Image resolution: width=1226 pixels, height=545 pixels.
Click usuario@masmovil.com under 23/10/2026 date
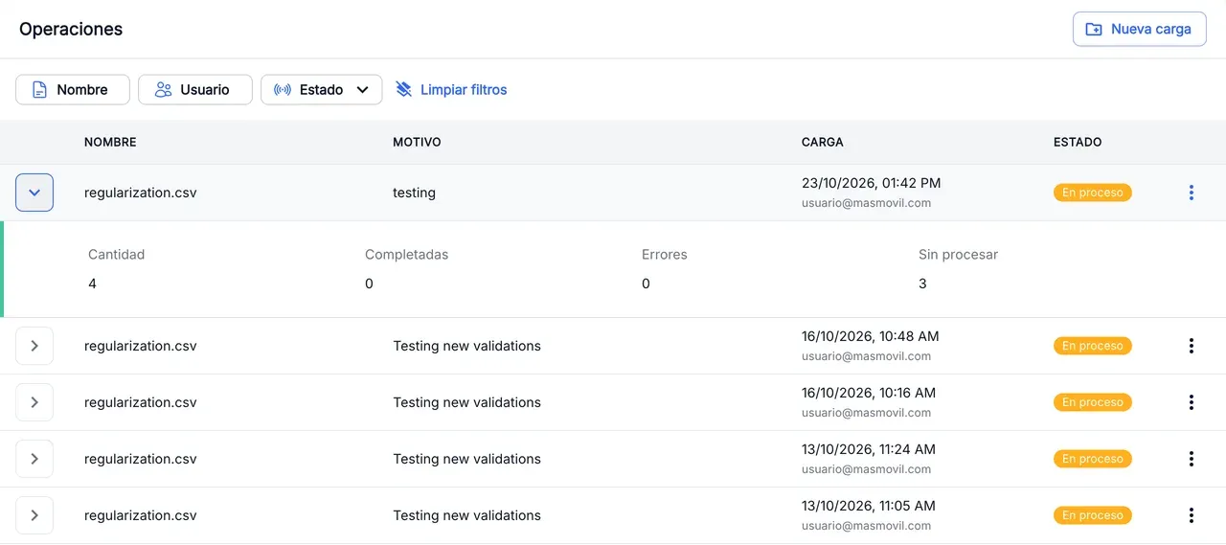pos(866,203)
